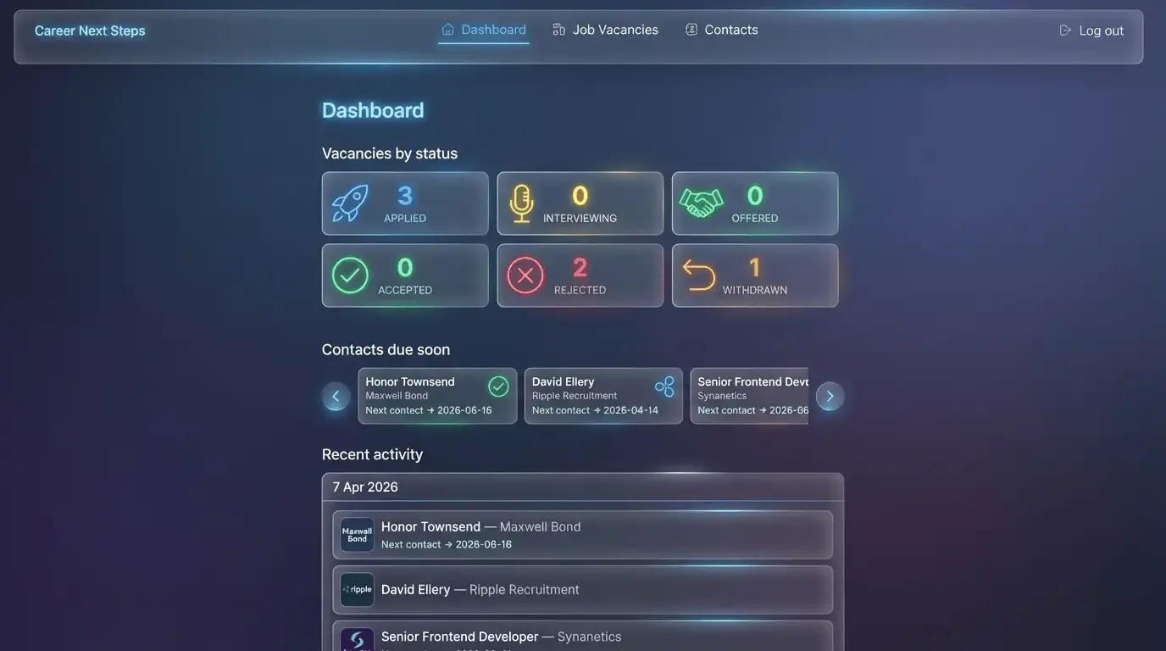Click the microphone icon for Interviewing
Viewport: 1166px width, 651px height.
[521, 204]
